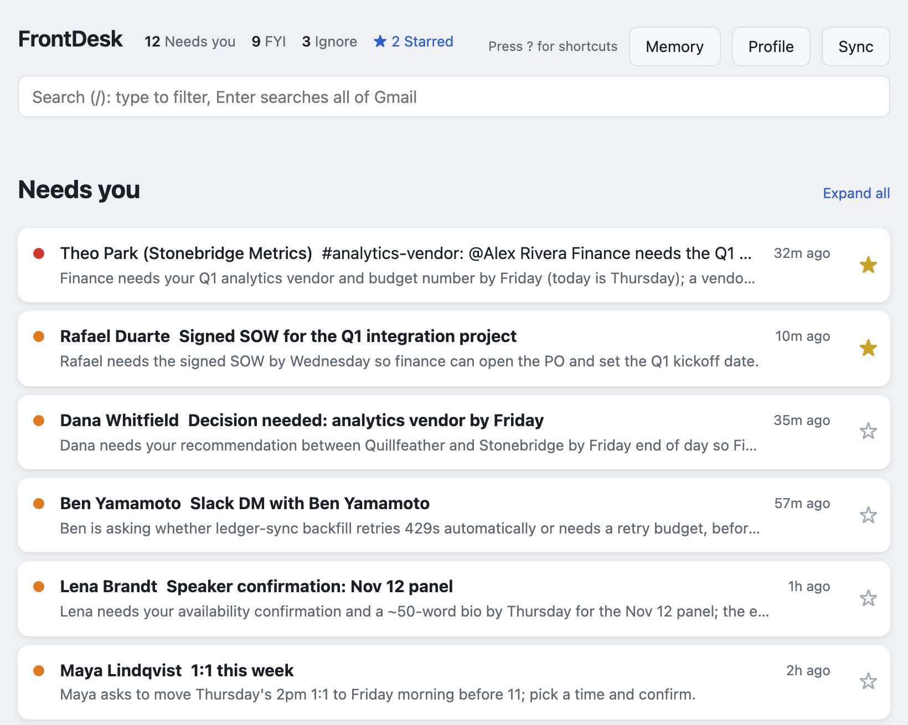Click the orange dot beside Ben Yamamoto
Image resolution: width=908 pixels, height=725 pixels.
coord(39,504)
